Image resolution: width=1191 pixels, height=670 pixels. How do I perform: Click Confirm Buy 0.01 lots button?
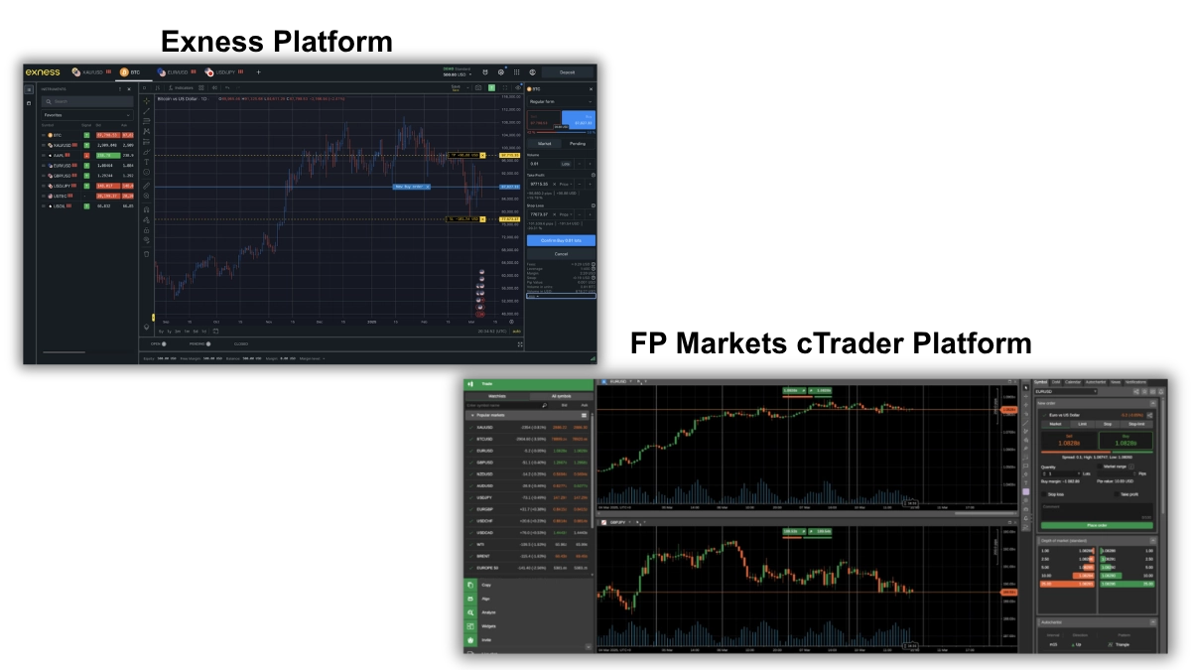click(562, 240)
